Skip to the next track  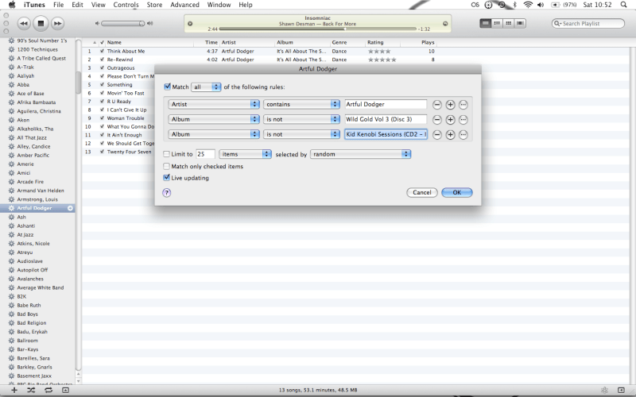click(57, 24)
